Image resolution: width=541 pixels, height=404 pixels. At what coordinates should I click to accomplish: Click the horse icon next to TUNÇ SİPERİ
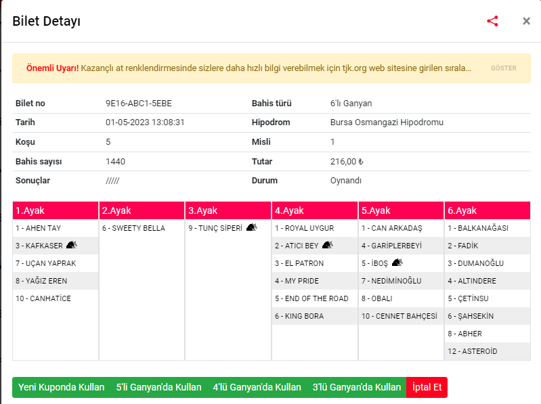click(251, 227)
